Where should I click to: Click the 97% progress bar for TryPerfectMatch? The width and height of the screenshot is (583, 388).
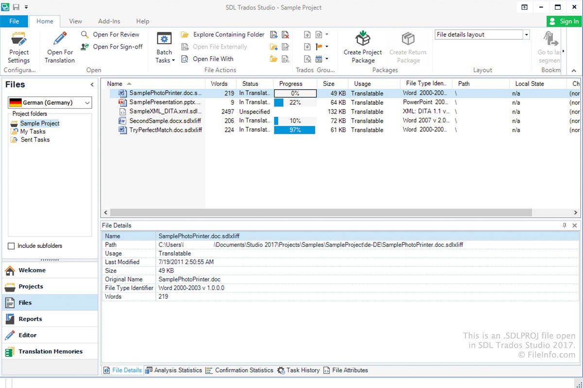pos(295,130)
